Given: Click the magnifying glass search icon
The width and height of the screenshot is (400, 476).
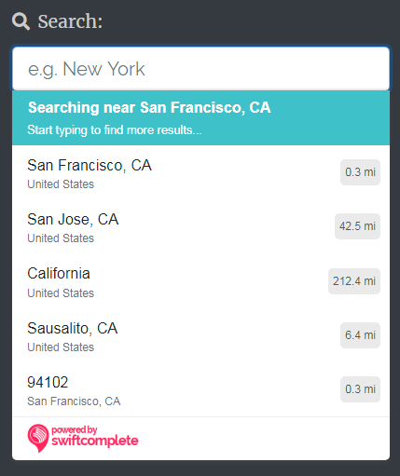Looking at the screenshot, I should (21, 21).
